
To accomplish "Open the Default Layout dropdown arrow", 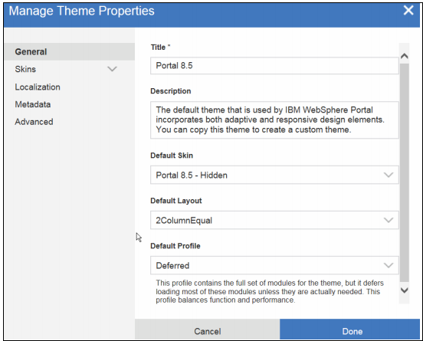I will click(389, 220).
